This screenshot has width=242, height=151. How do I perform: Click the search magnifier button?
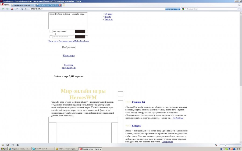(x=239, y=9)
